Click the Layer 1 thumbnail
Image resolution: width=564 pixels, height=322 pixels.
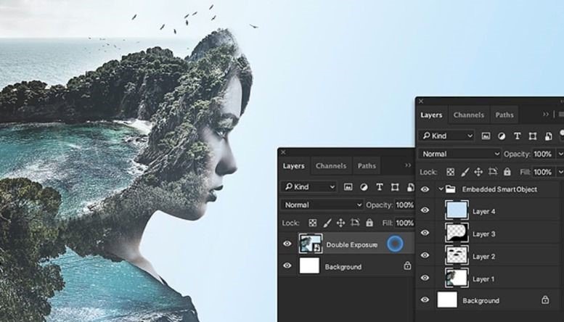click(455, 278)
